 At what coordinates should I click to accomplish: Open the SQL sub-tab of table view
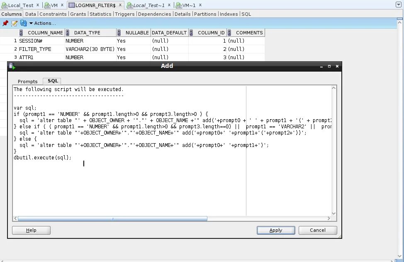click(246, 14)
